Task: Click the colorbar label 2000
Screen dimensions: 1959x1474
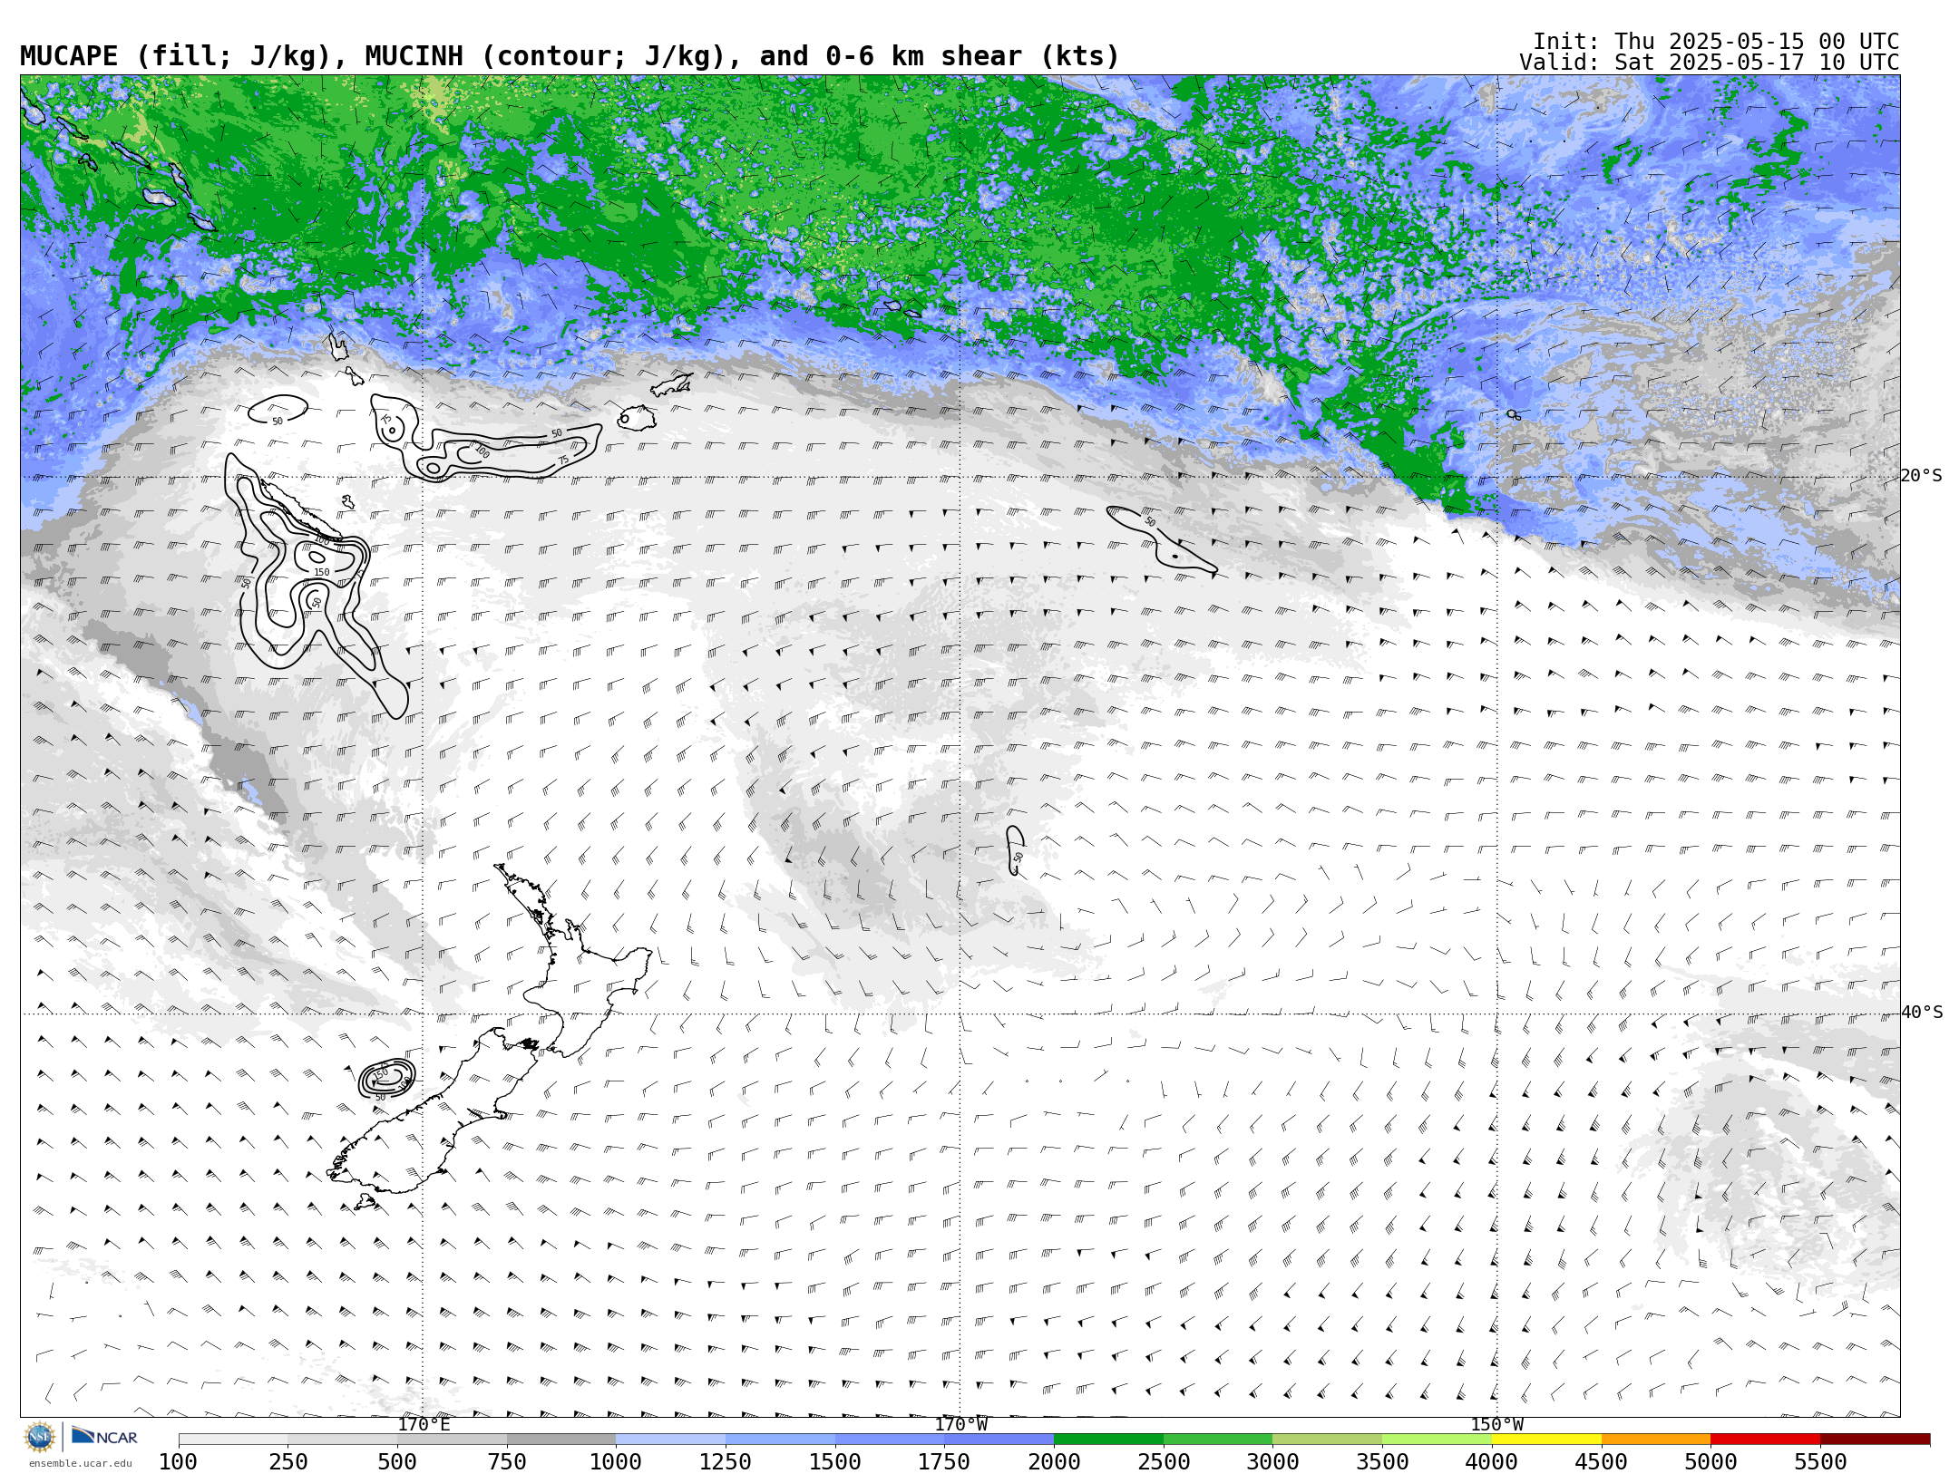Action: [1054, 1461]
